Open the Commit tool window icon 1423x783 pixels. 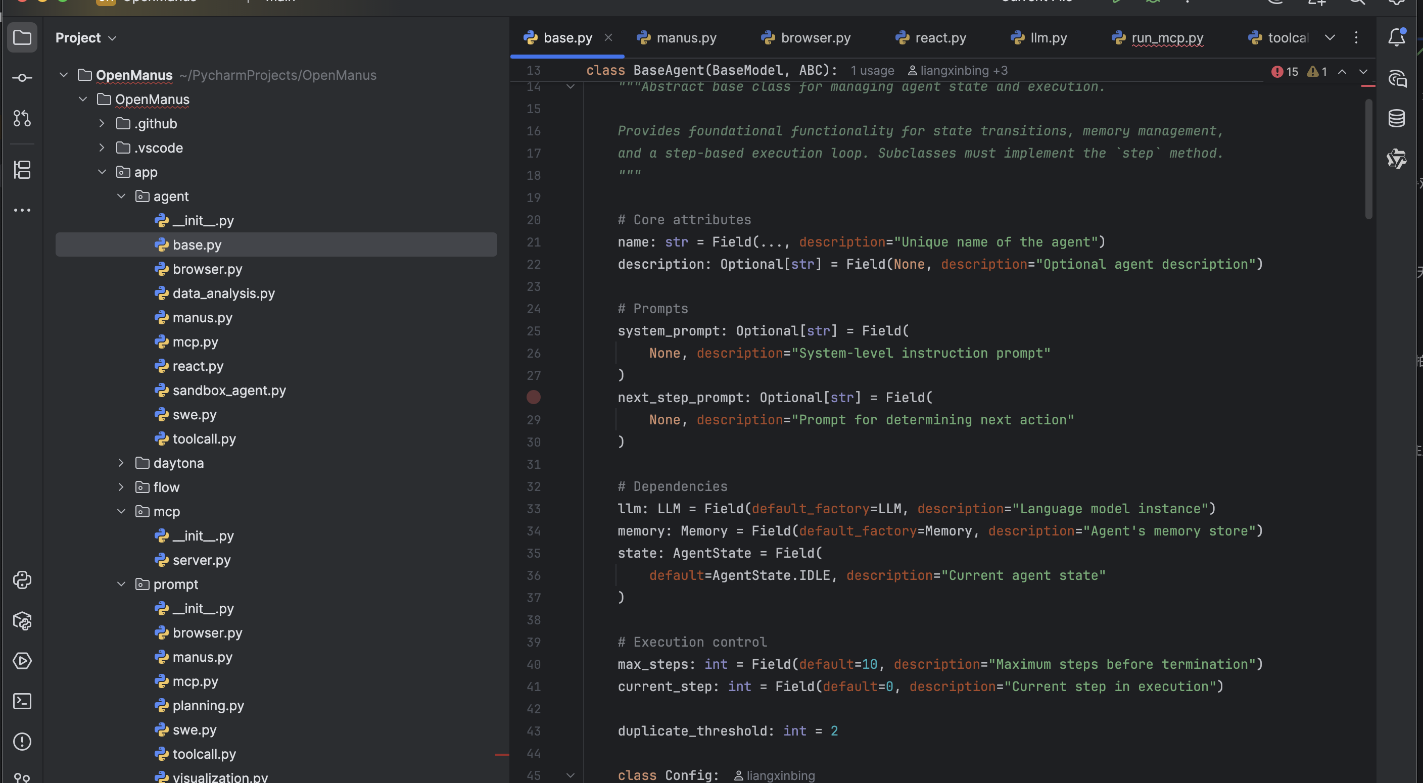(x=22, y=78)
